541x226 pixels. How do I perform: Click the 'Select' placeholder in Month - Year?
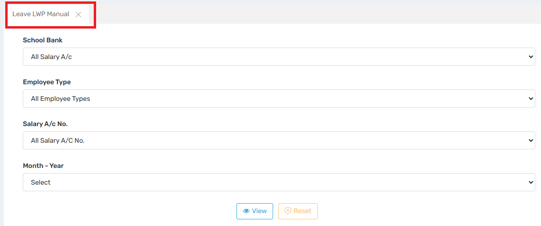(40, 183)
